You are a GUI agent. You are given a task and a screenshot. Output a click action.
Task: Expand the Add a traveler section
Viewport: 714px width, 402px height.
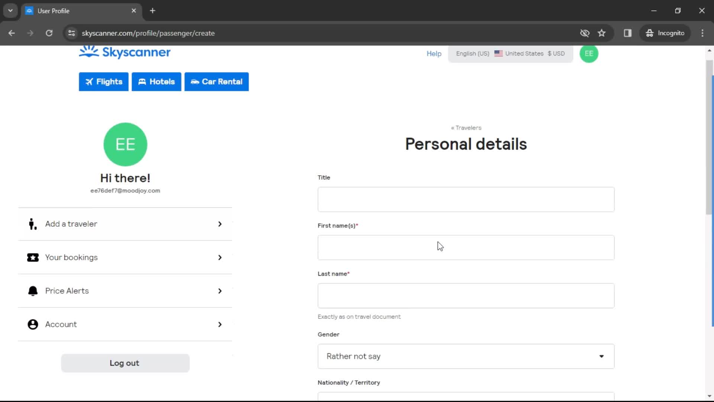click(125, 224)
